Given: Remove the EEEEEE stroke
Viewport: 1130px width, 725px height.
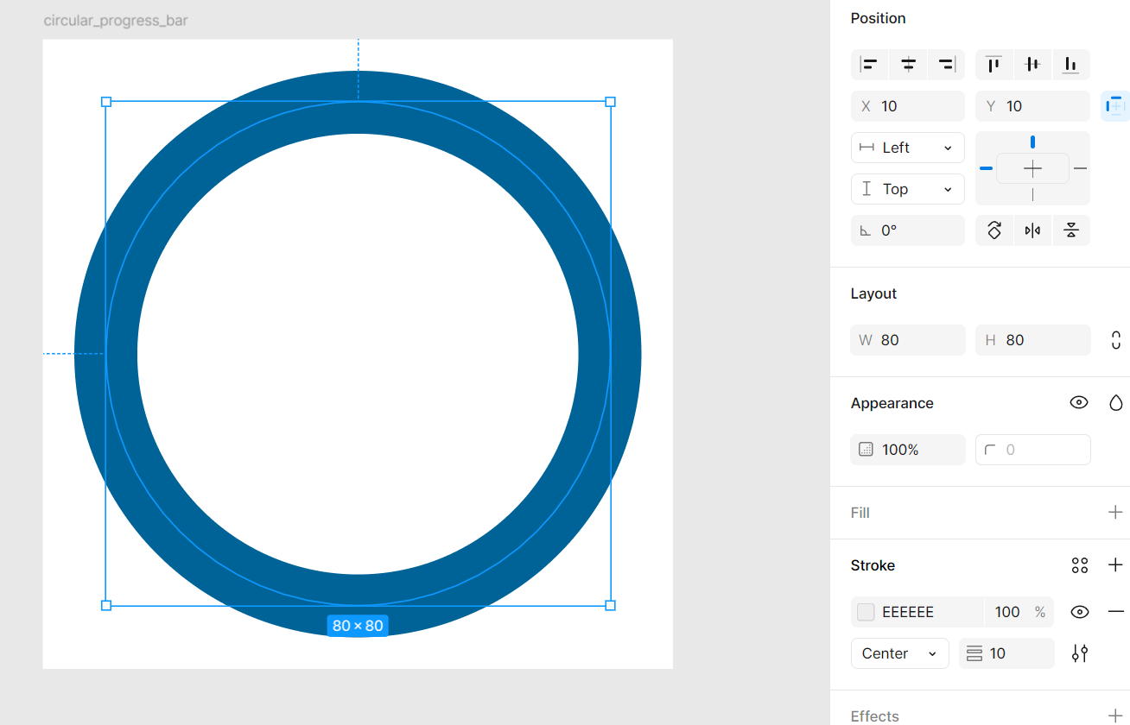Looking at the screenshot, I should click(1115, 611).
